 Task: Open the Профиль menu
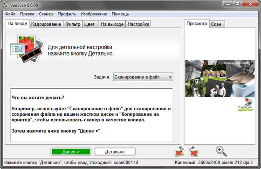(67, 14)
